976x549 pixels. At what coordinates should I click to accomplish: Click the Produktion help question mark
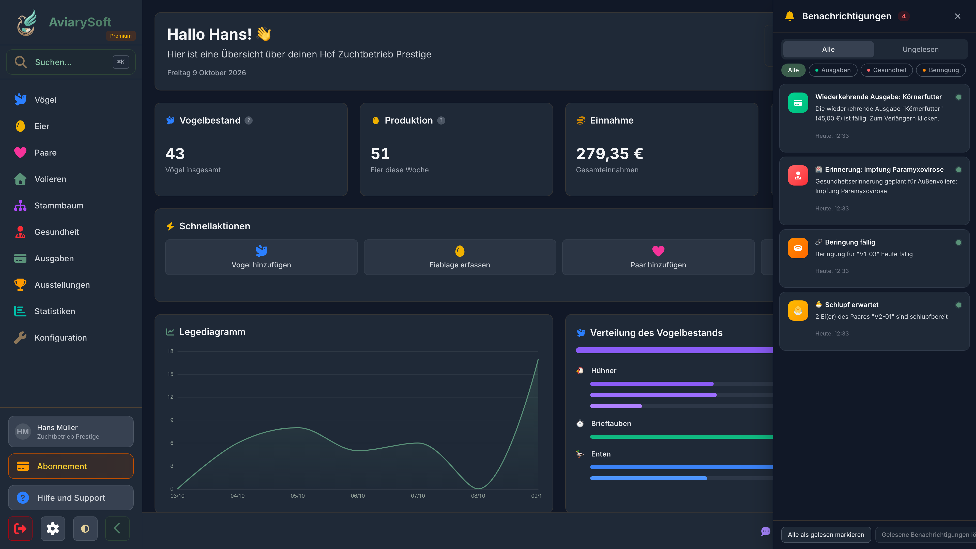click(441, 120)
